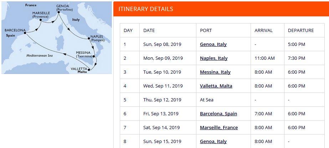Click the PORT column header
Viewport: 329px width, 148px height.
(207, 31)
